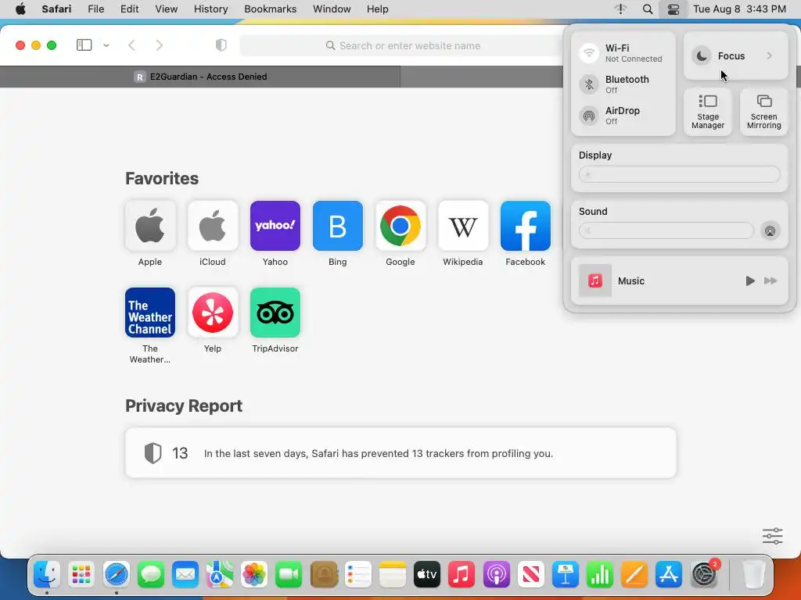Image resolution: width=801 pixels, height=600 pixels.
Task: Show Safari sidebar
Action: tap(84, 45)
